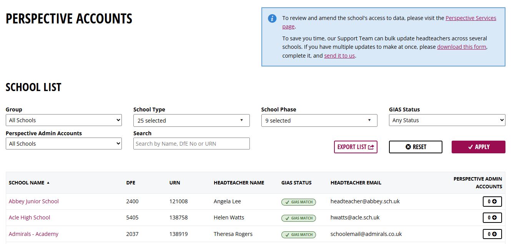Image resolution: width=517 pixels, height=244 pixels.
Task: Click the Apply button
Action: [x=479, y=147]
